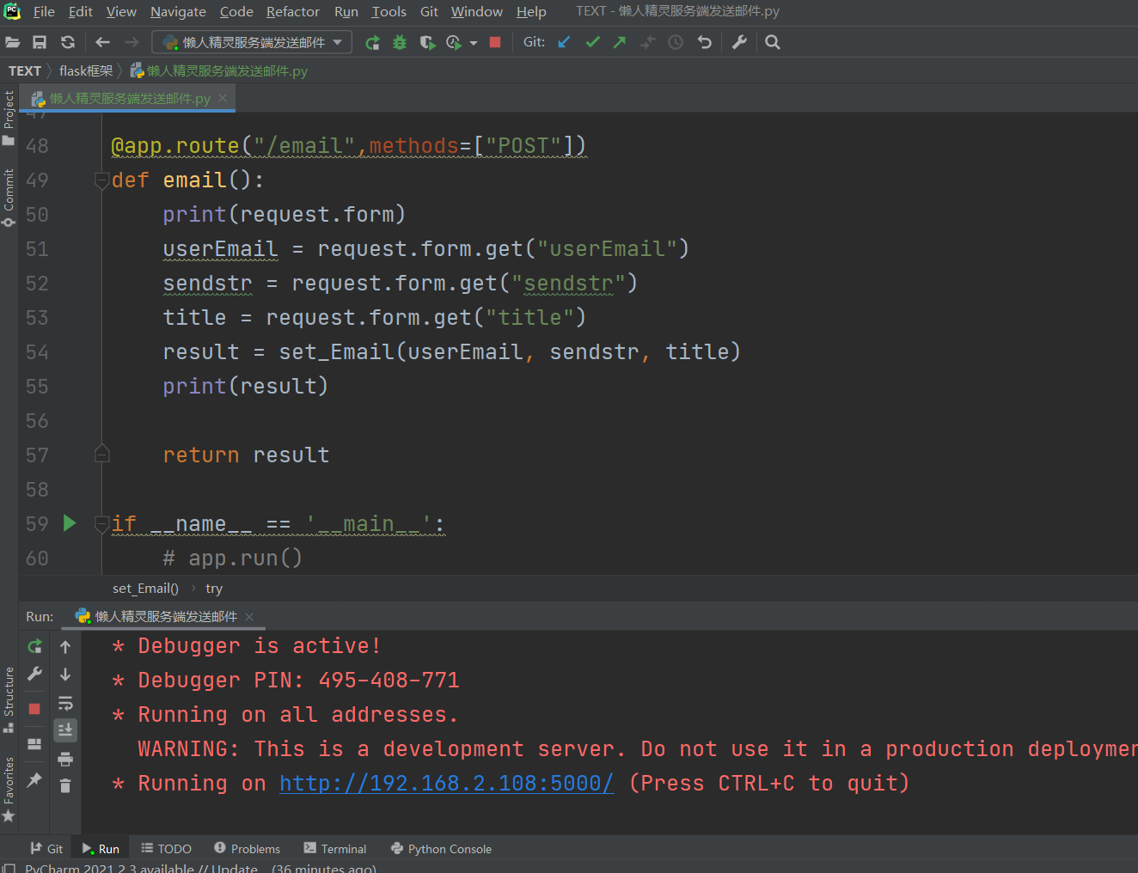
Task: Rerun the app from top toolbar
Action: pos(372,42)
